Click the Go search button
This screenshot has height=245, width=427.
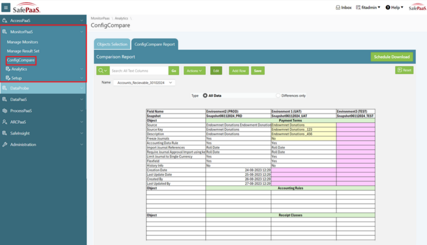pos(174,71)
